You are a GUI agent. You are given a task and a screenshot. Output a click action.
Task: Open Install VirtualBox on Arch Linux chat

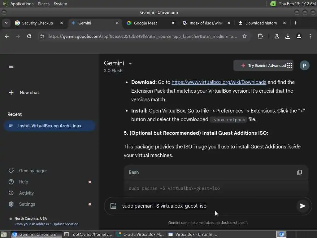point(50,126)
